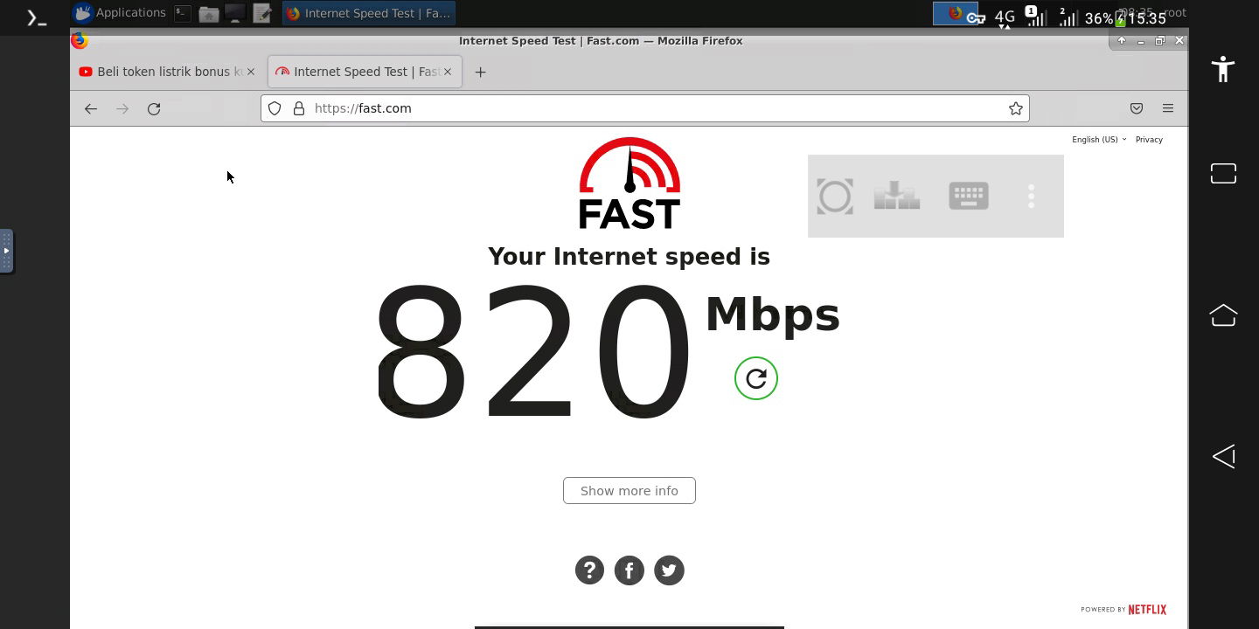Open a new browser tab with the plus button

point(480,72)
